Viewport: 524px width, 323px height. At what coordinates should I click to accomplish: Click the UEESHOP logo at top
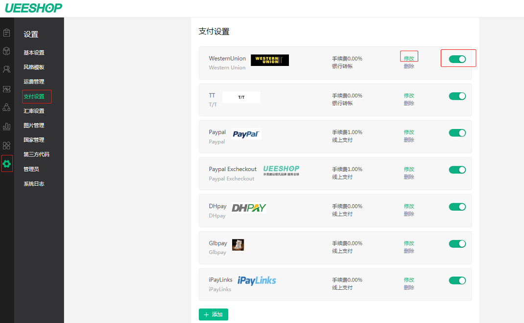click(33, 8)
